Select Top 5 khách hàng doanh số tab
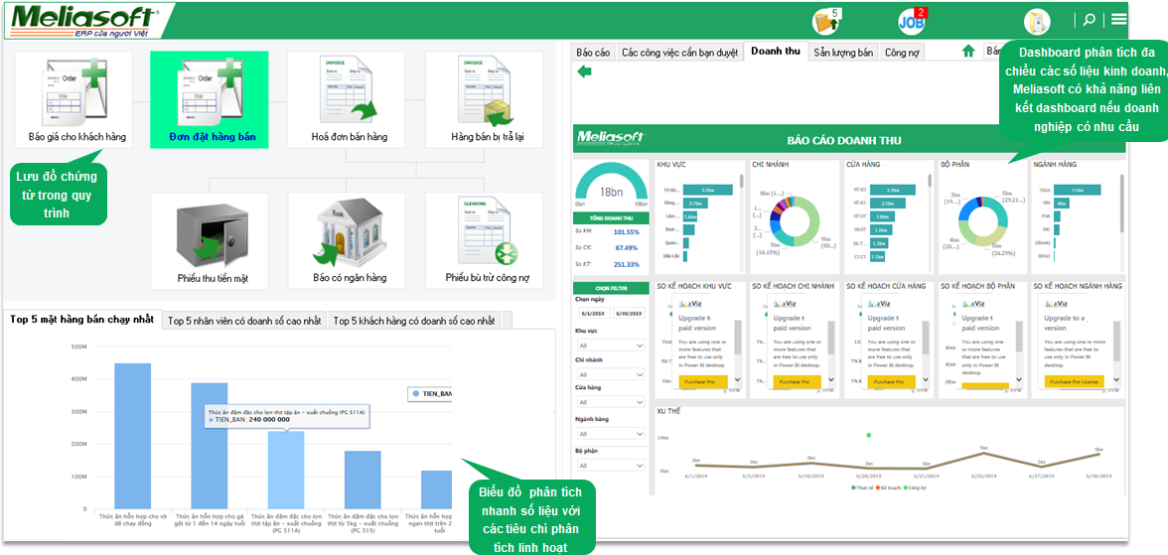Viewport: 1168px width, 555px height. tap(414, 321)
